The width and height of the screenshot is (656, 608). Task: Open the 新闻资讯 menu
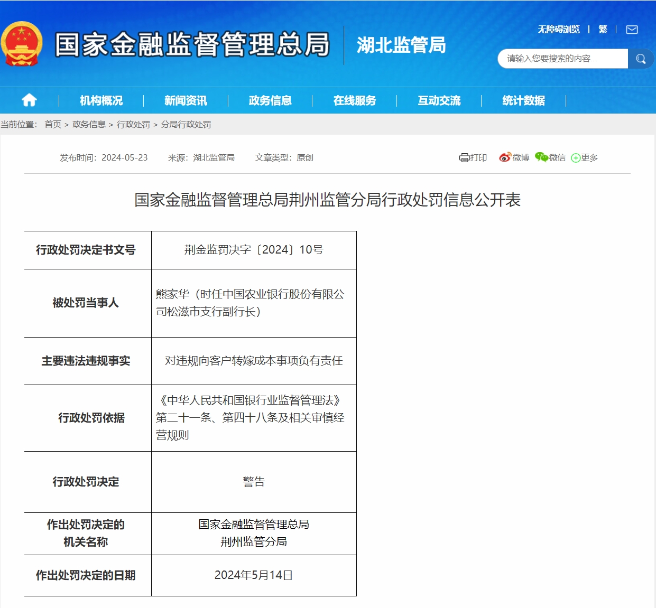(x=186, y=100)
